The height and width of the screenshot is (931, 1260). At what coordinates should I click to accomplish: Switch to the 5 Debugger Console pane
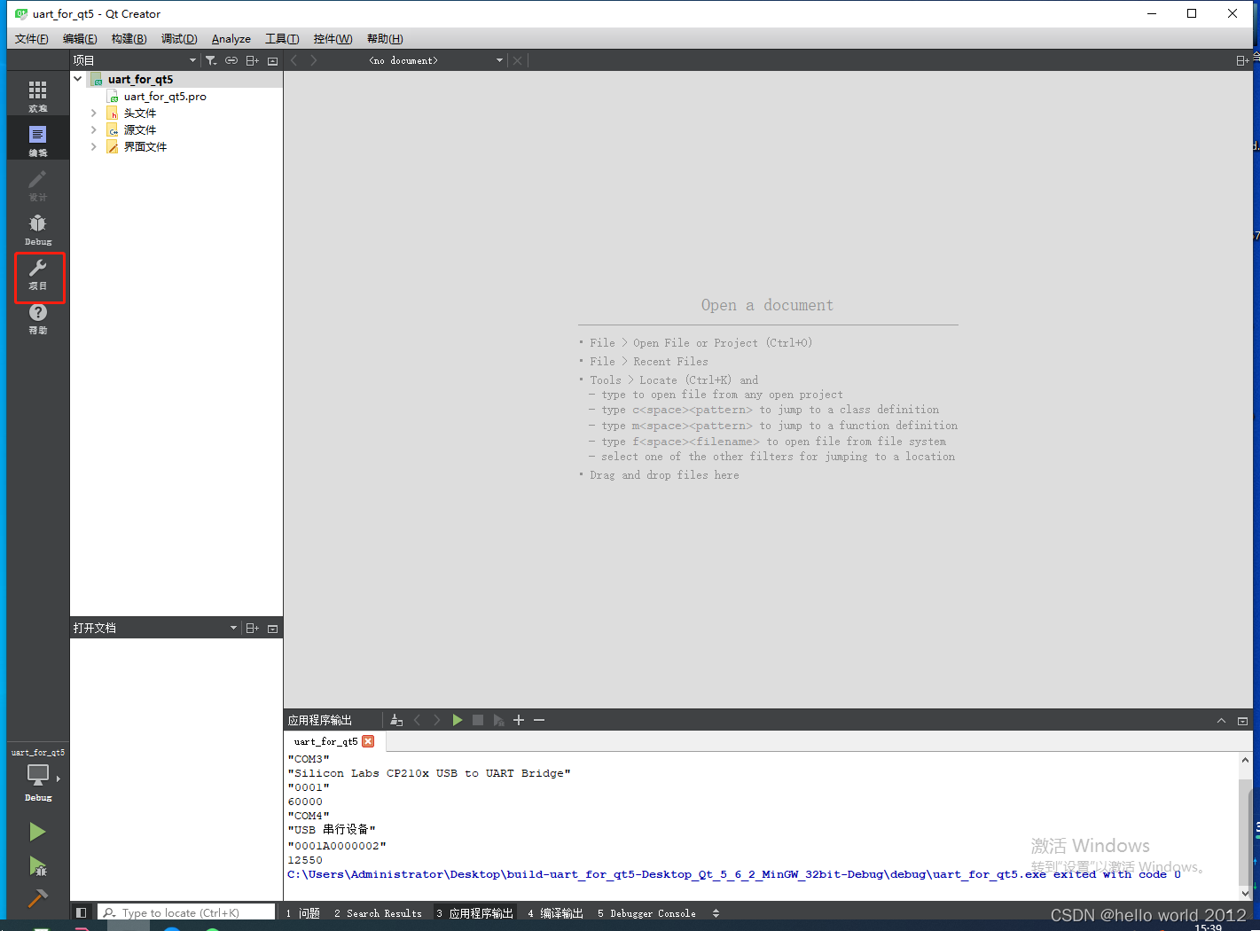click(x=647, y=913)
